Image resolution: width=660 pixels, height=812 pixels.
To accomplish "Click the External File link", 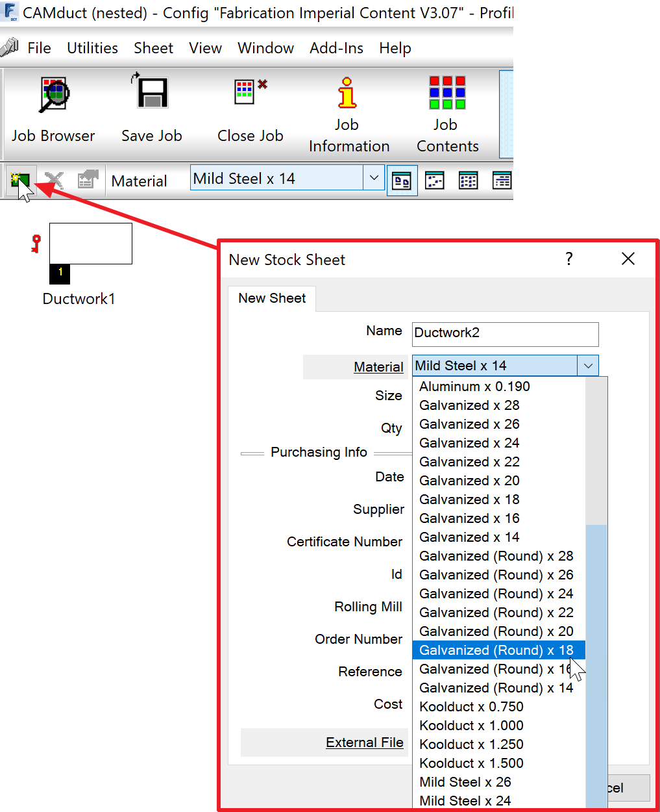I will [x=365, y=742].
